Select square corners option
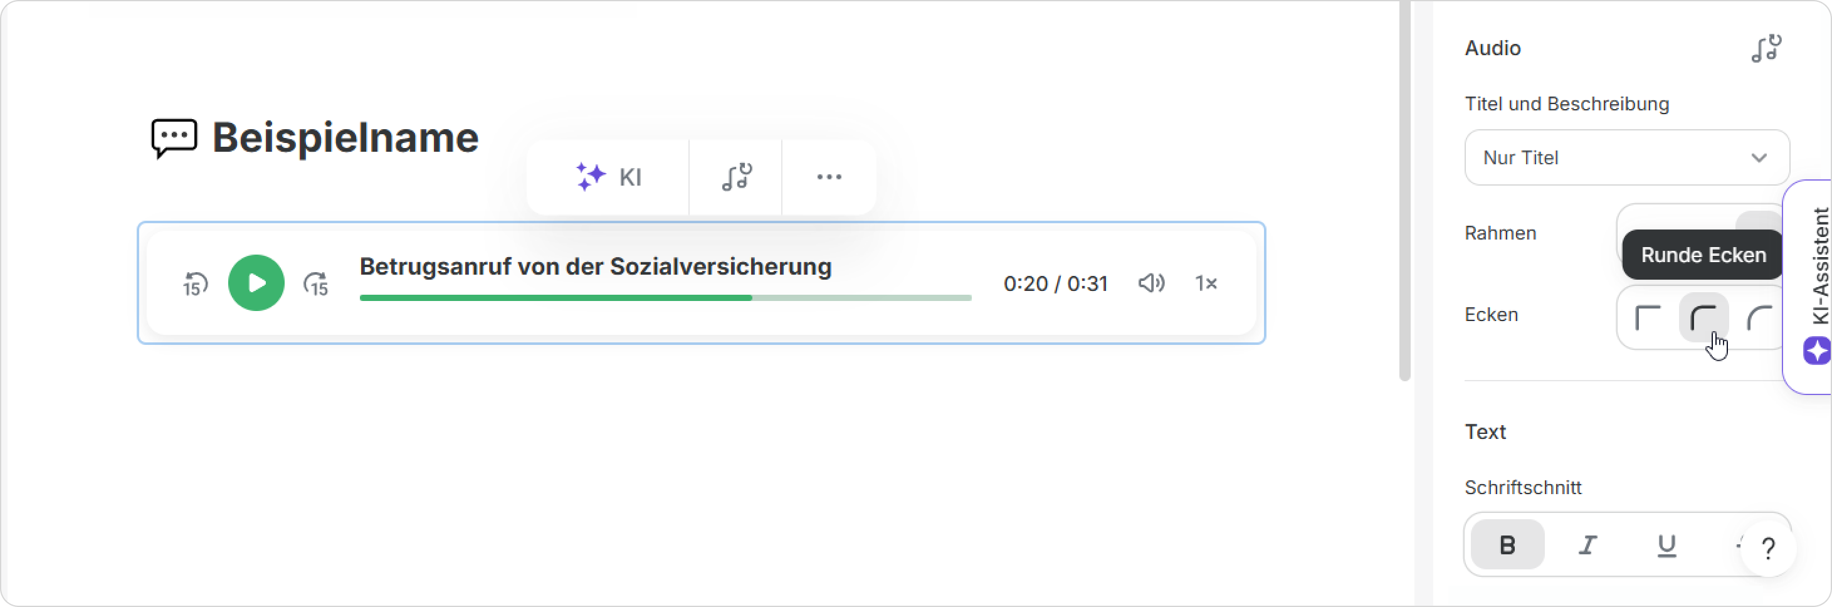This screenshot has width=1832, height=607. [1647, 317]
